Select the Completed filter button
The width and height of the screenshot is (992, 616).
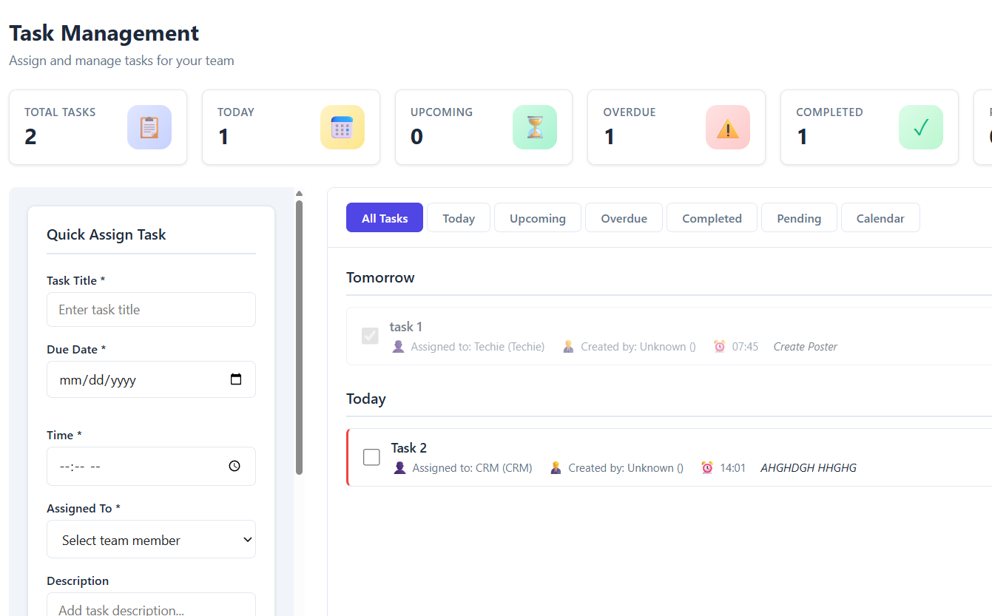(x=712, y=217)
